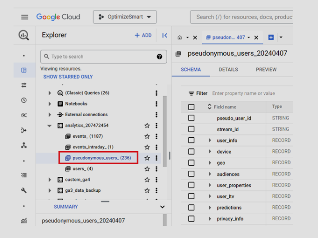Open the OptimizeSmart project selector
Image resolution: width=318 pixels, height=238 pixels.
(x=125, y=17)
